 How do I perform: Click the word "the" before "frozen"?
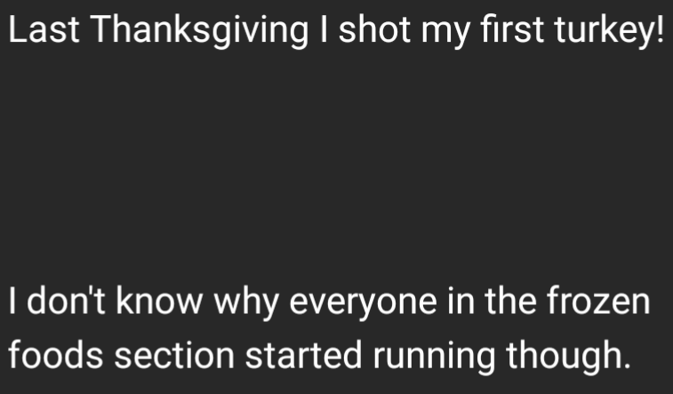[510, 301]
